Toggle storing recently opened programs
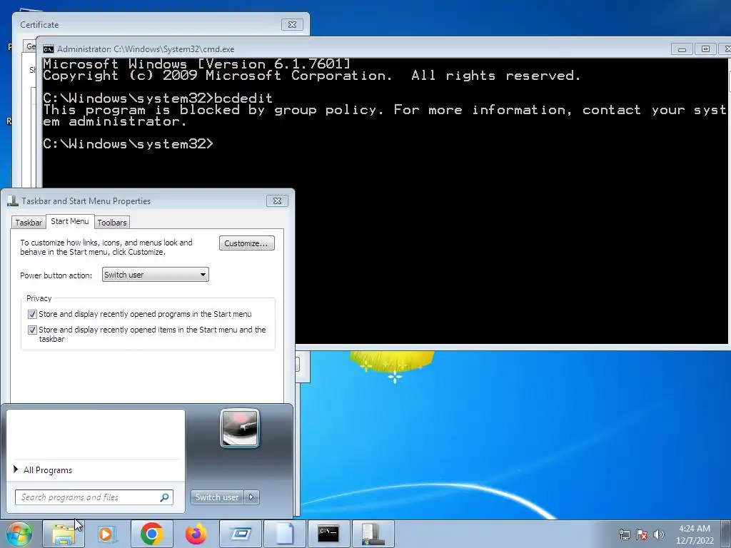 click(x=32, y=314)
